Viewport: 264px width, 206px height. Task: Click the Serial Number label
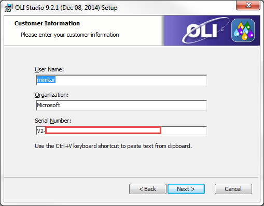point(53,121)
